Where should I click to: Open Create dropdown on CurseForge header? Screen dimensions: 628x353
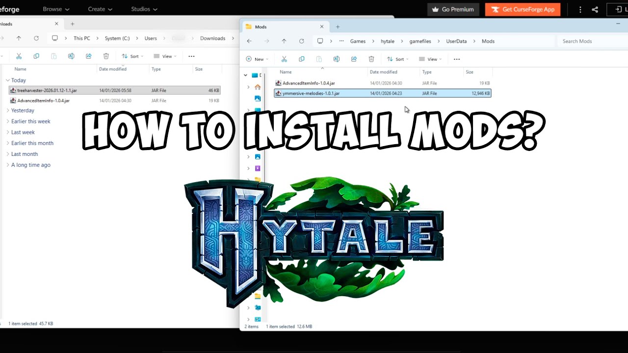(x=100, y=9)
